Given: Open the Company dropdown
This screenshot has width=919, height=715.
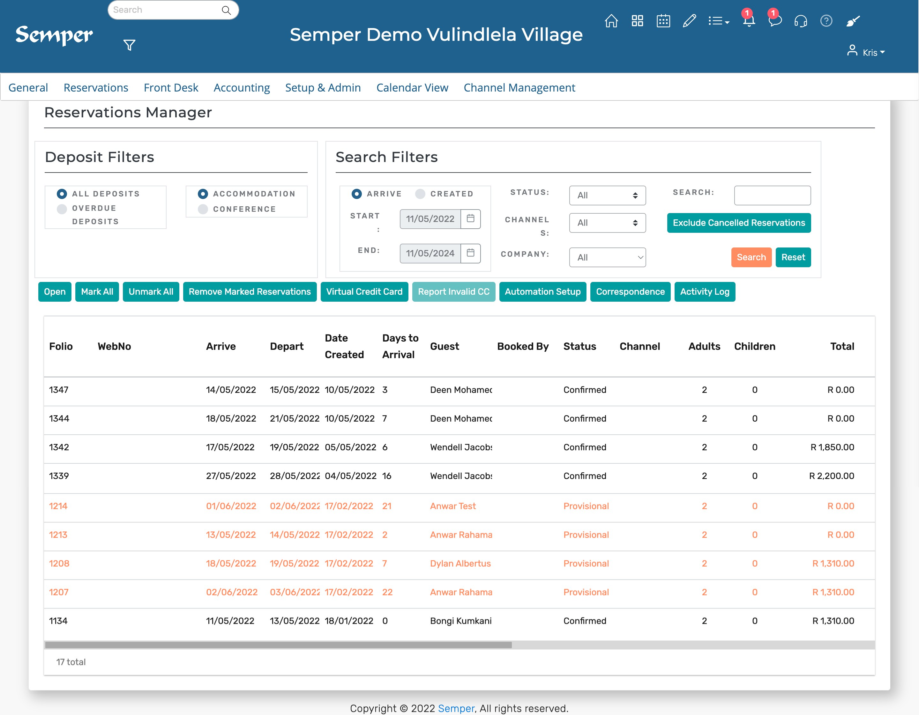Looking at the screenshot, I should (x=607, y=257).
